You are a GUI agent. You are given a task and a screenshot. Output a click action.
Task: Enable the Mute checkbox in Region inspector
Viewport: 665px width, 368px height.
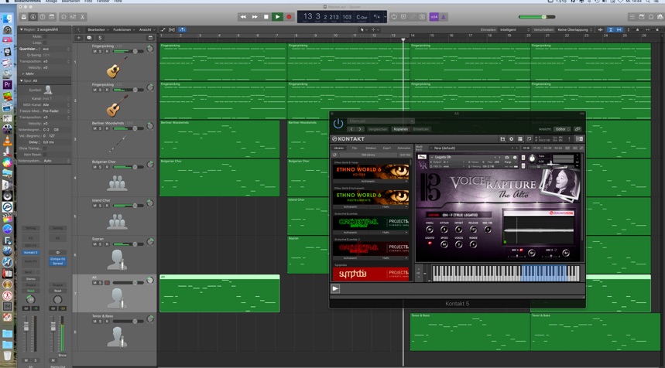[x=45, y=37]
